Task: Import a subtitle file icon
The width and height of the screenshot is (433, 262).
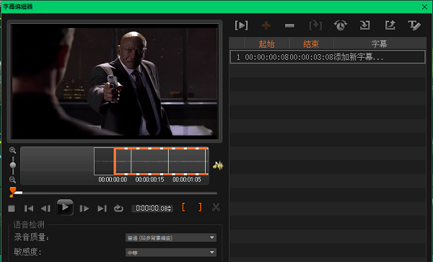Action: coord(364,26)
